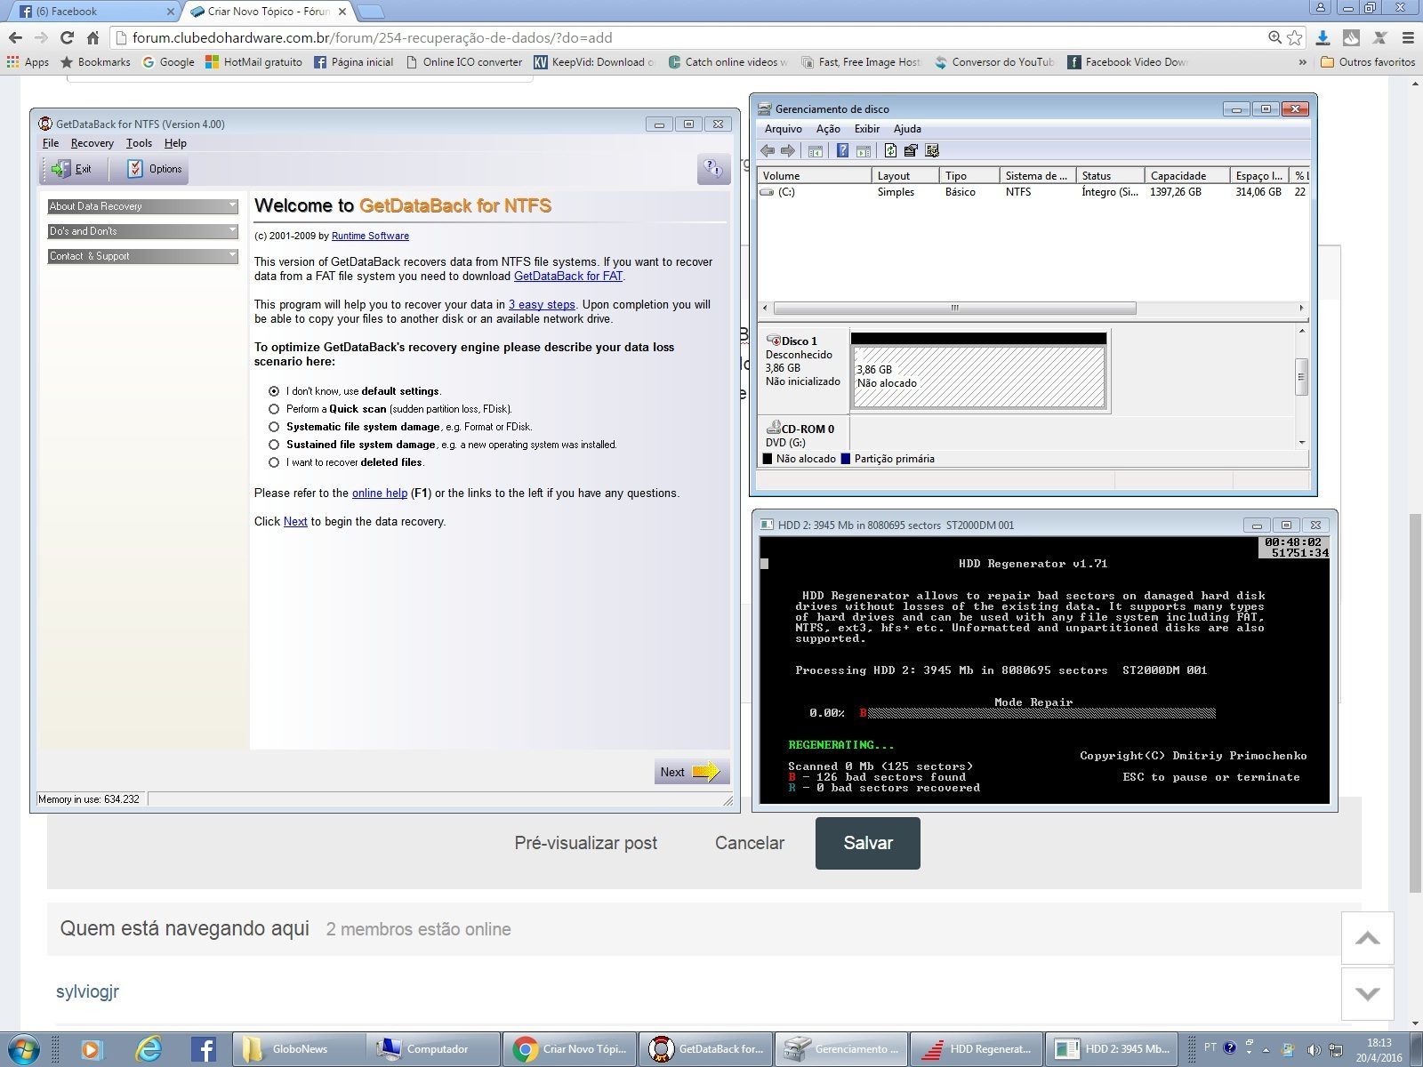Click the 3,86 GB 'Não alocado' disk block
This screenshot has height=1067, width=1423.
[x=978, y=377]
